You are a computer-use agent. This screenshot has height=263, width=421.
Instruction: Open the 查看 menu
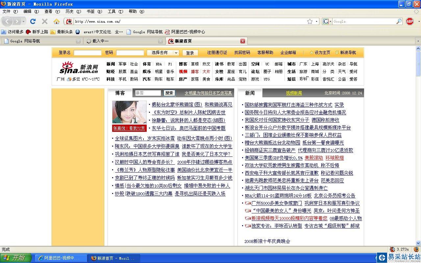52,12
